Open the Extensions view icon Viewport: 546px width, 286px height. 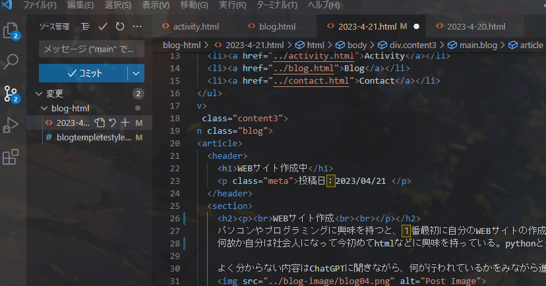11,157
